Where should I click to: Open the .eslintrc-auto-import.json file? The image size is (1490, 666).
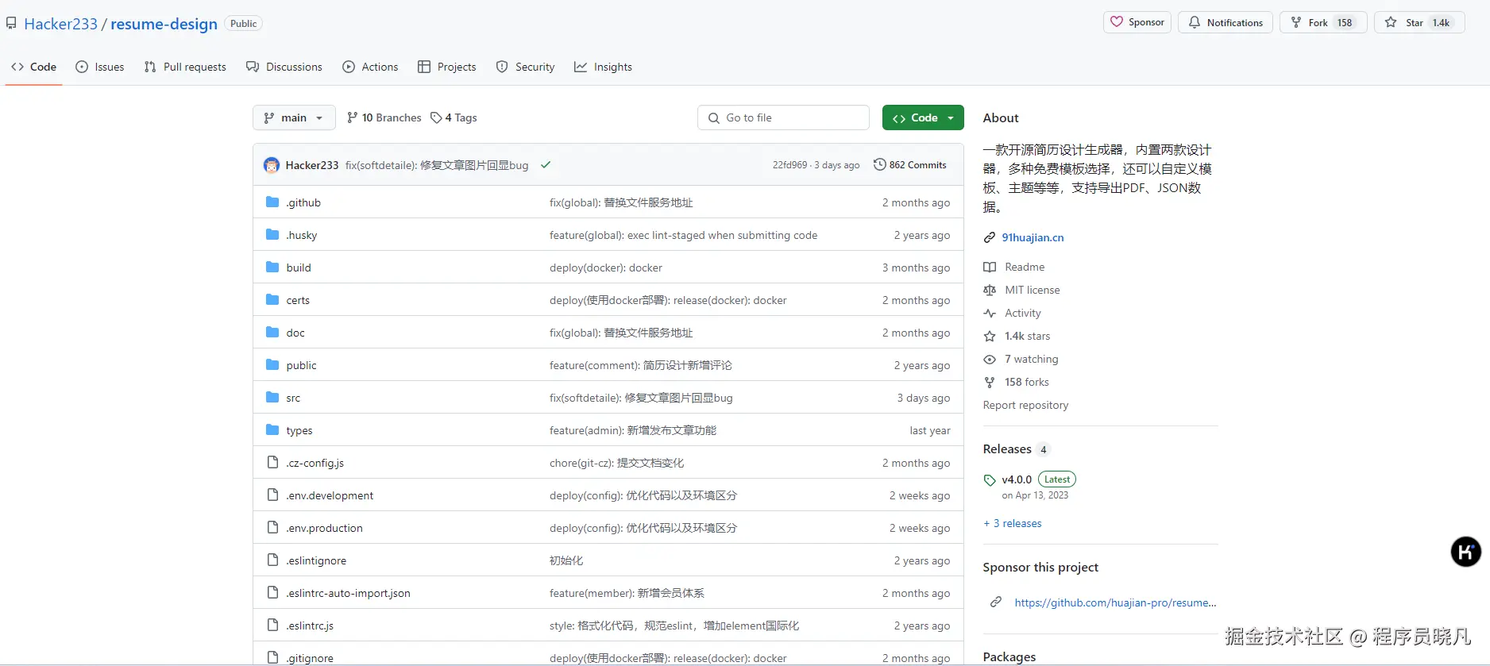point(348,593)
